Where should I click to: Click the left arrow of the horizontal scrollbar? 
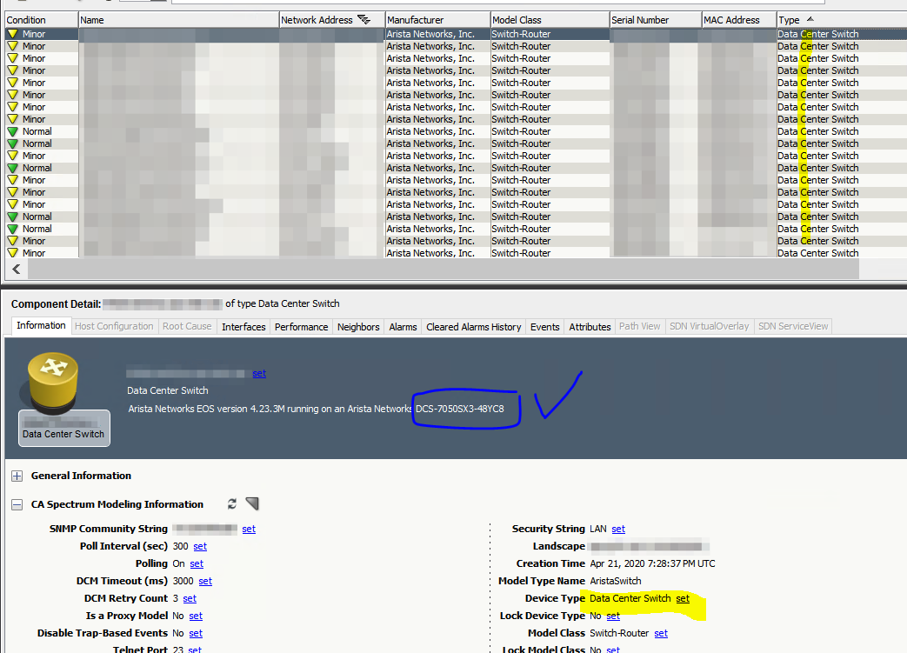pos(16,270)
